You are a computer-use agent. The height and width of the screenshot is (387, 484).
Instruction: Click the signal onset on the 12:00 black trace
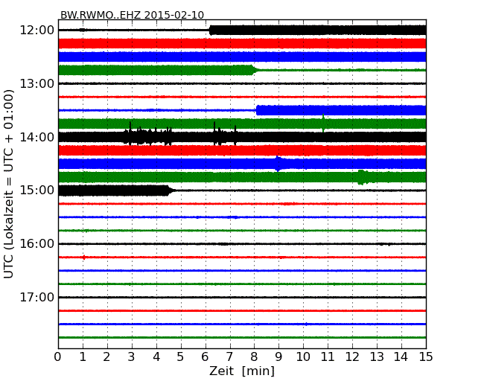(211, 31)
